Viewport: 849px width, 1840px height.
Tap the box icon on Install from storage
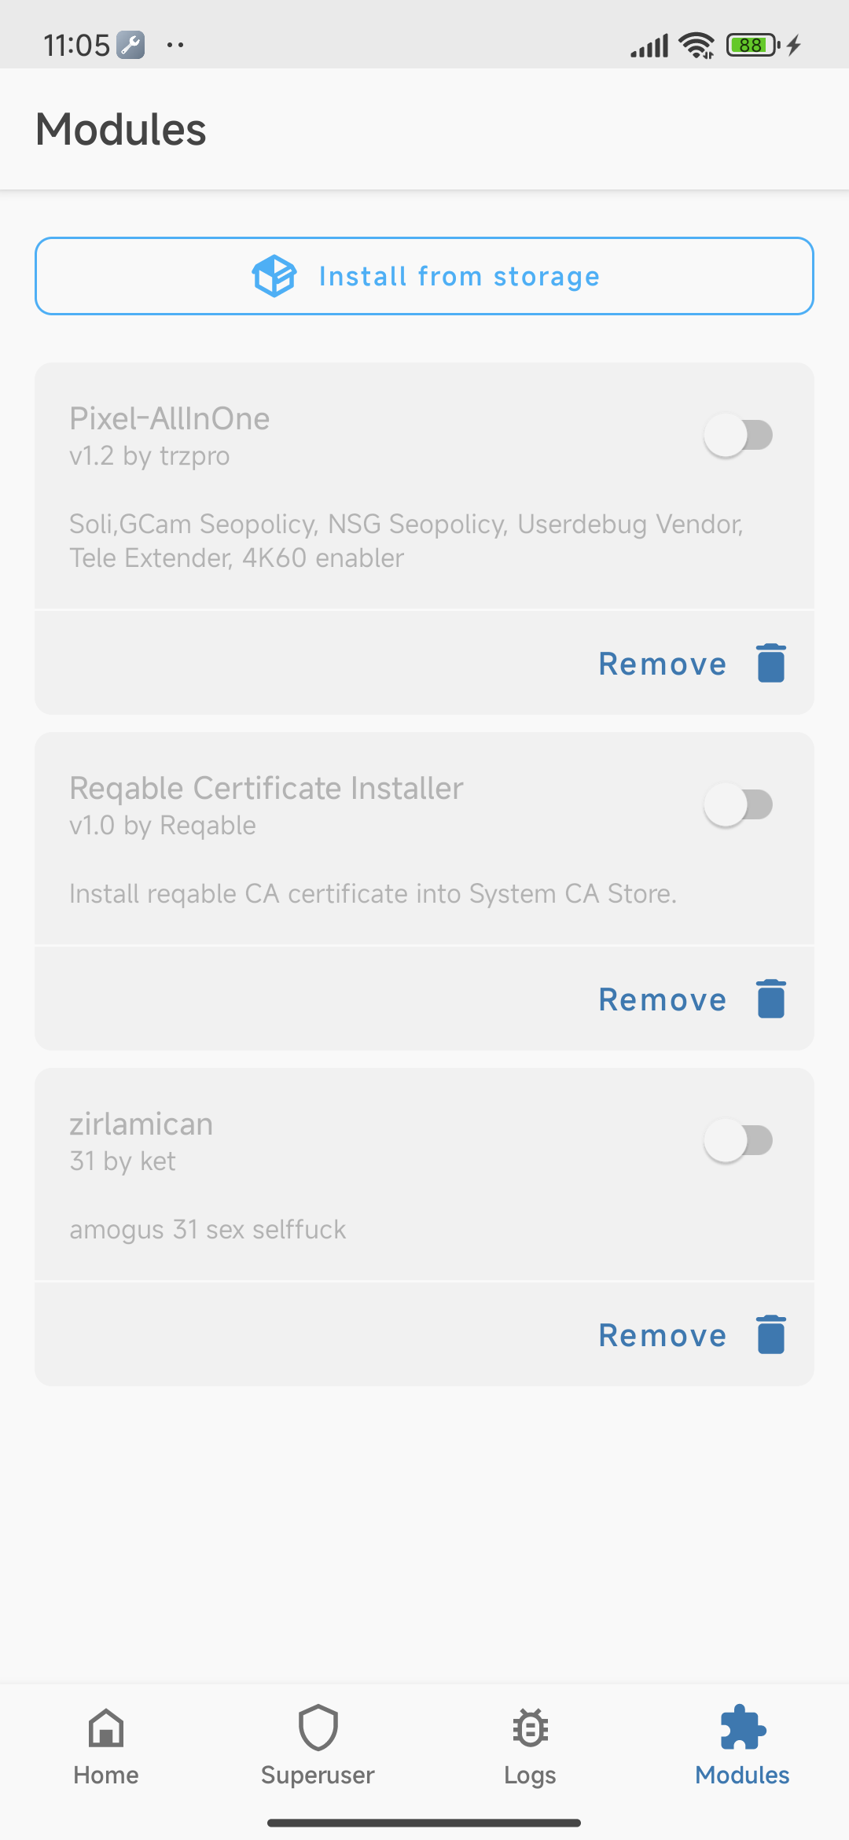tap(274, 276)
